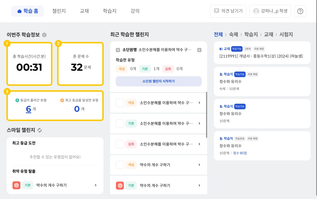Show previous 소단원 with left arrow
The height and width of the screenshot is (199, 317).
point(118,50)
